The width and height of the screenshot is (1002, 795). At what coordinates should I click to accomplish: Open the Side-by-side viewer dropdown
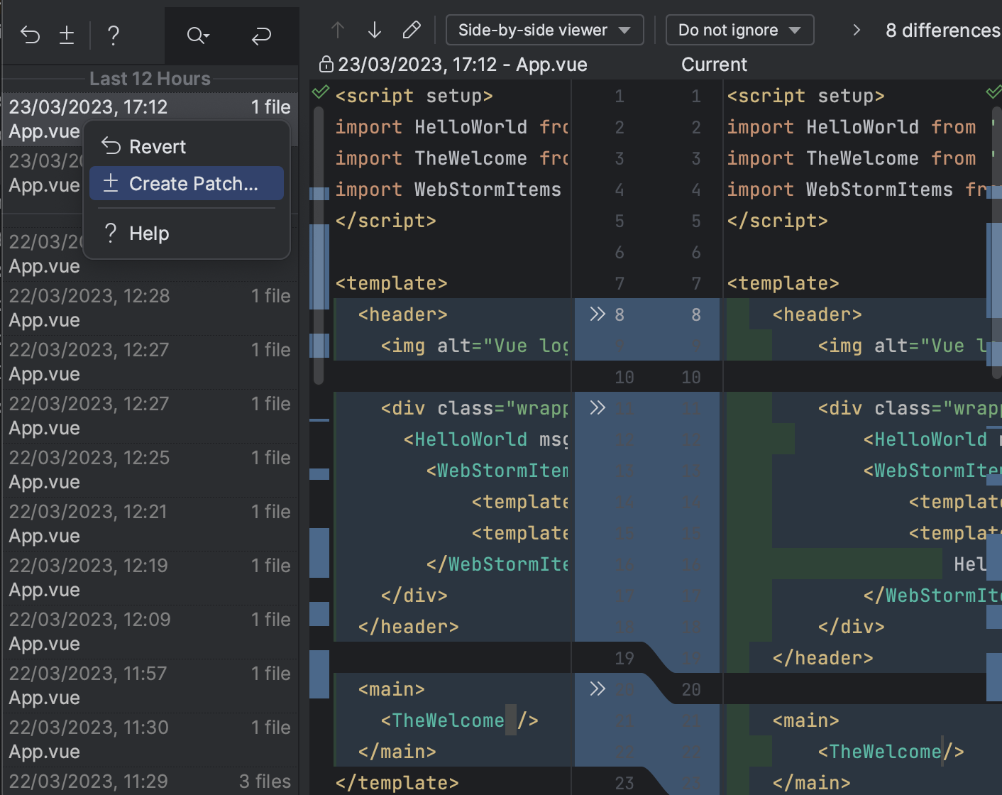coord(544,30)
